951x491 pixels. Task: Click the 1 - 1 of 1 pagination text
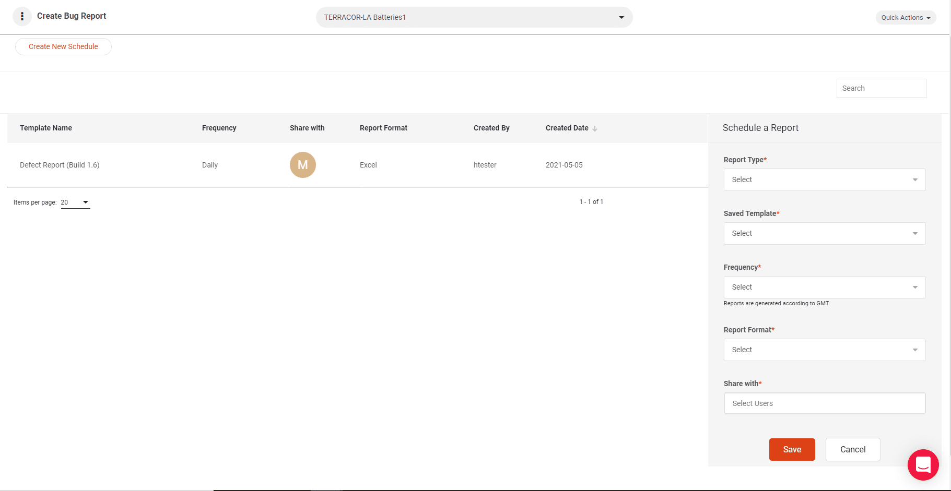pos(591,202)
